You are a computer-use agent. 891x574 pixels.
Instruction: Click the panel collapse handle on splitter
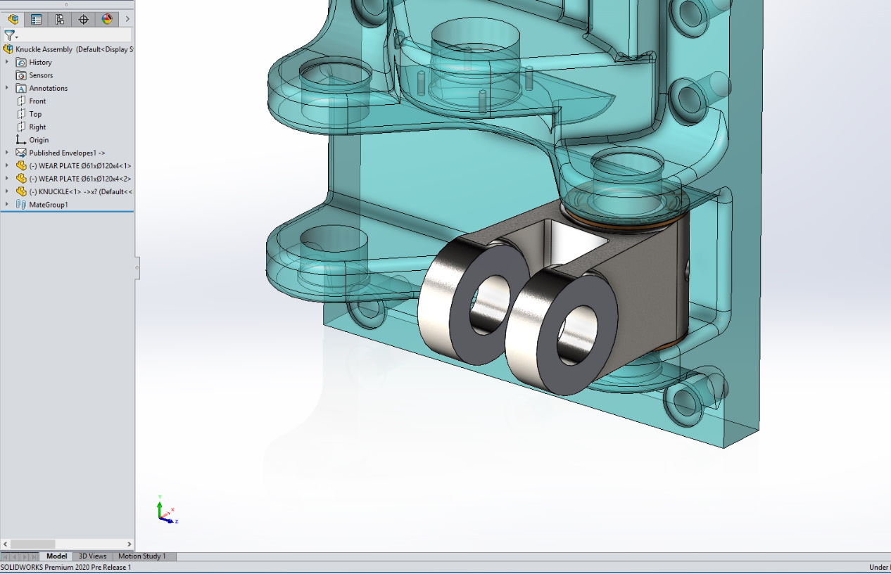pos(137,267)
